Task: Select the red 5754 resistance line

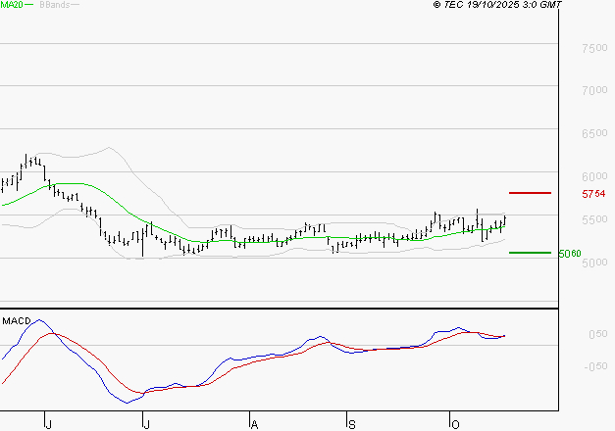Action: [530, 193]
